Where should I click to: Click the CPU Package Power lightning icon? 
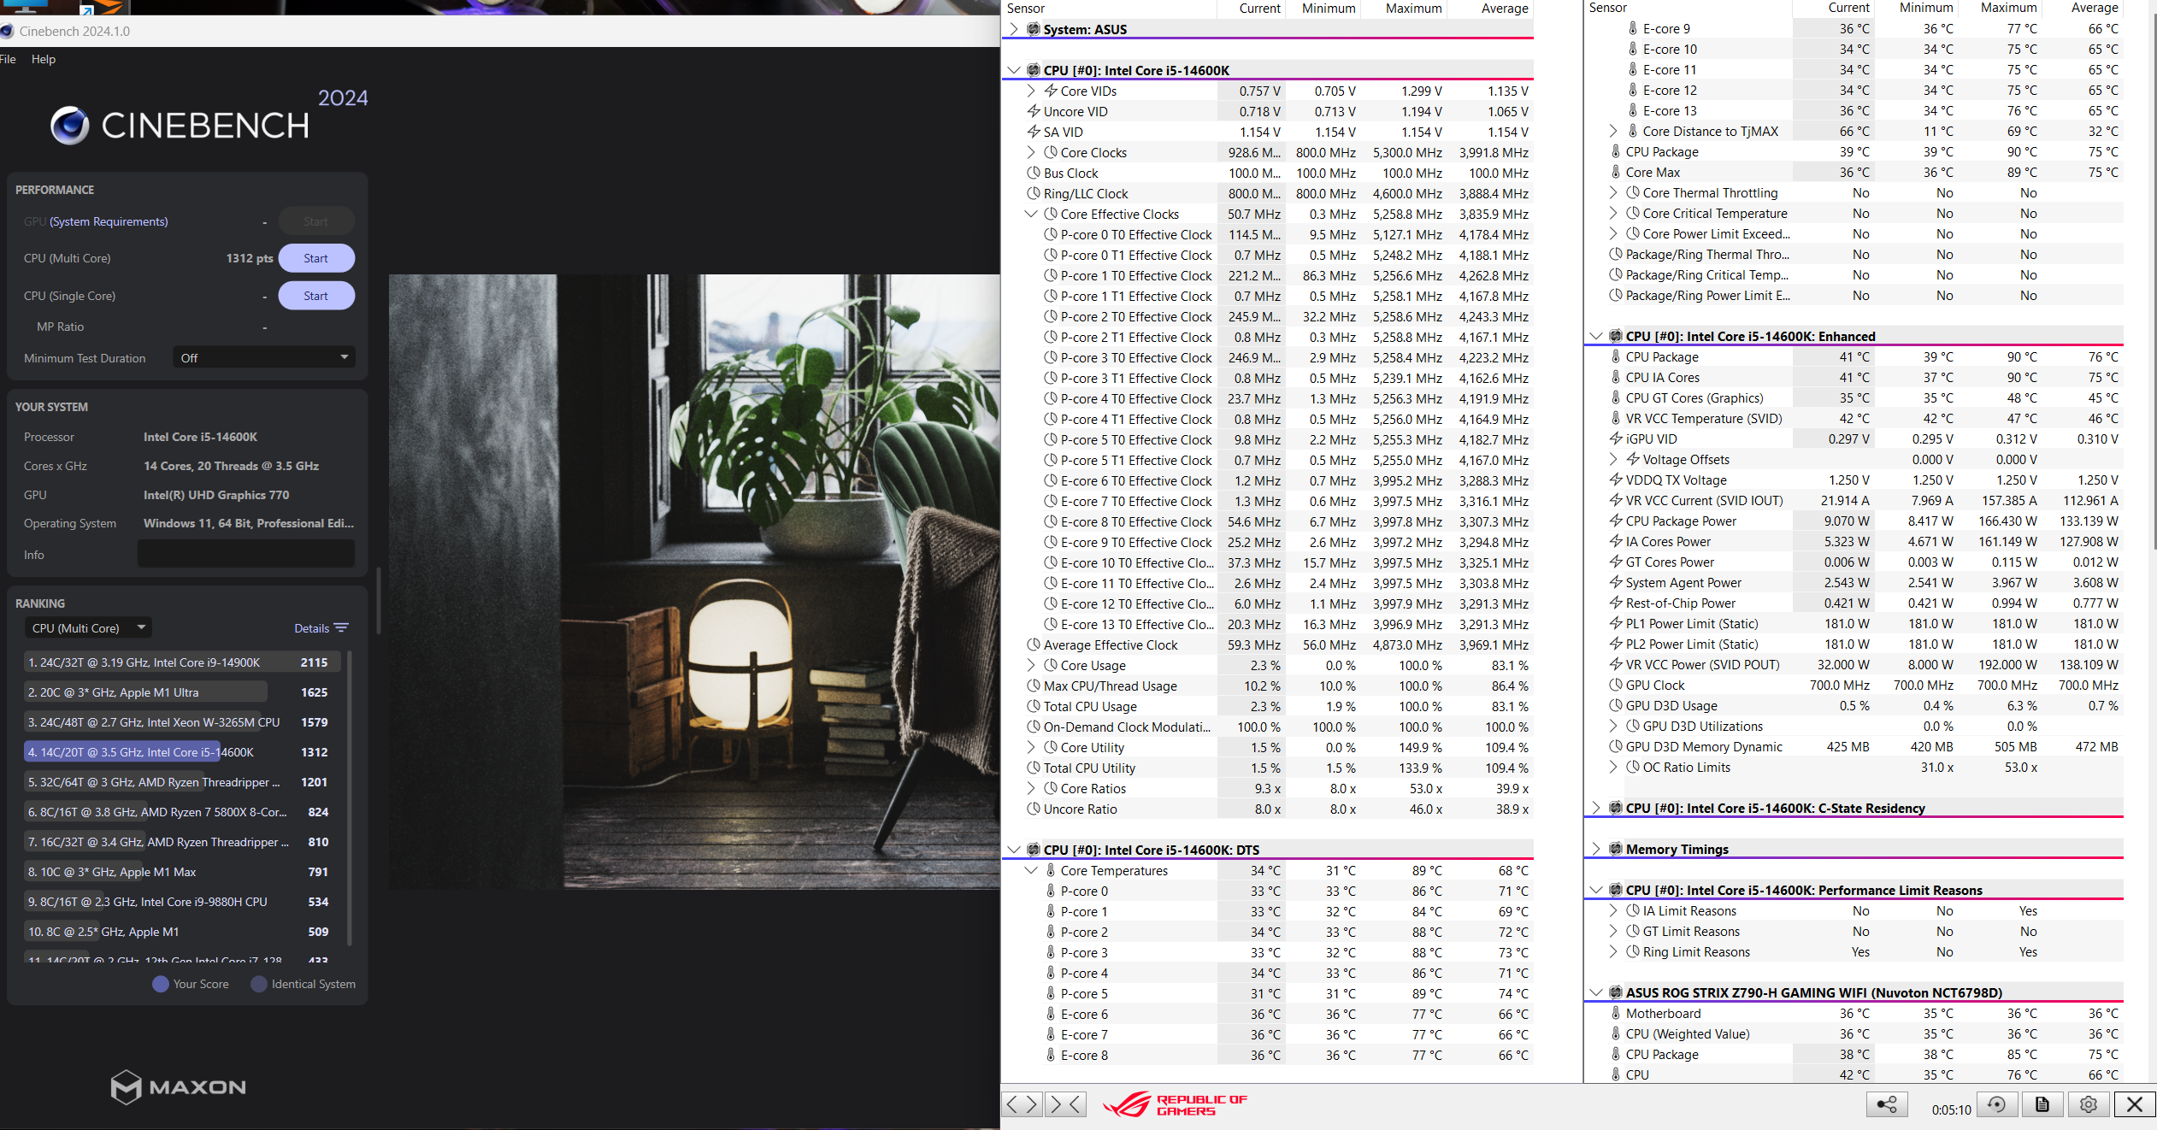click(x=1616, y=521)
